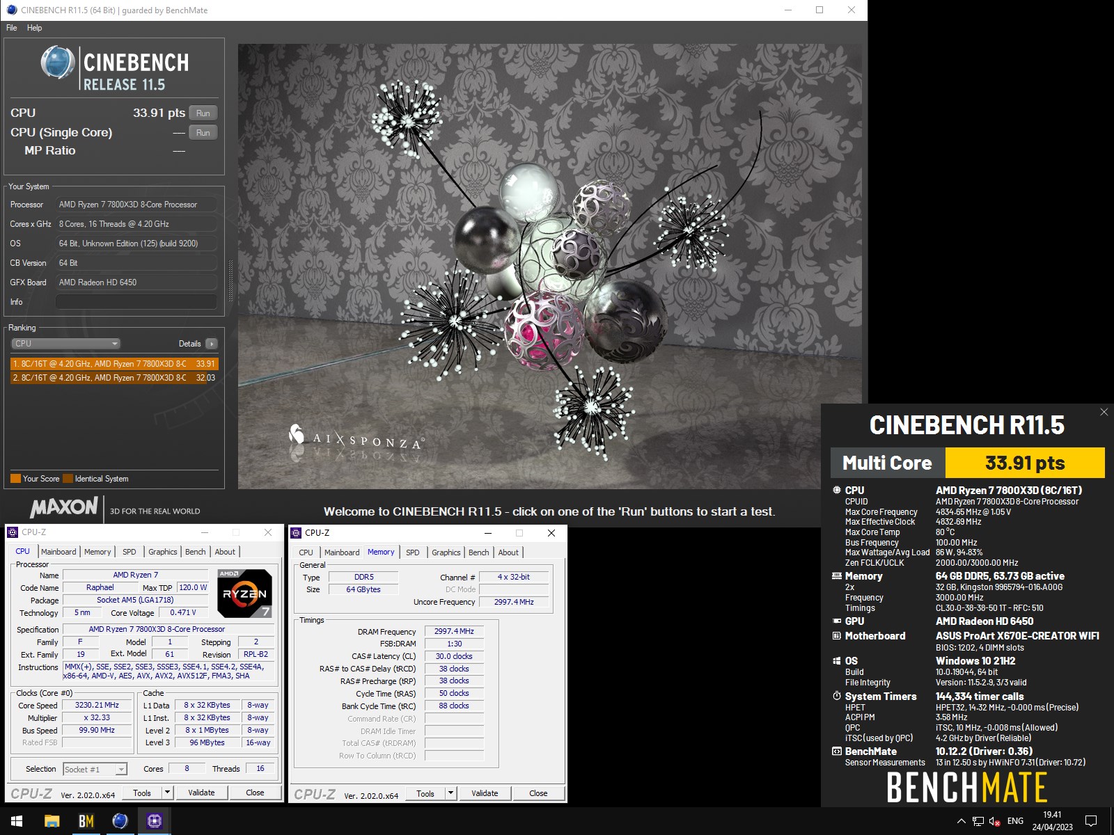Open the File menu in Cinebench
This screenshot has width=1114, height=835.
pos(12,28)
